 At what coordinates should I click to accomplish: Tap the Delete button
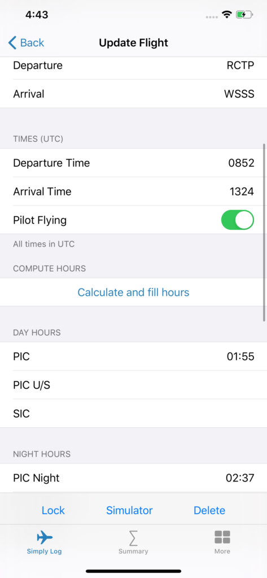(x=209, y=510)
